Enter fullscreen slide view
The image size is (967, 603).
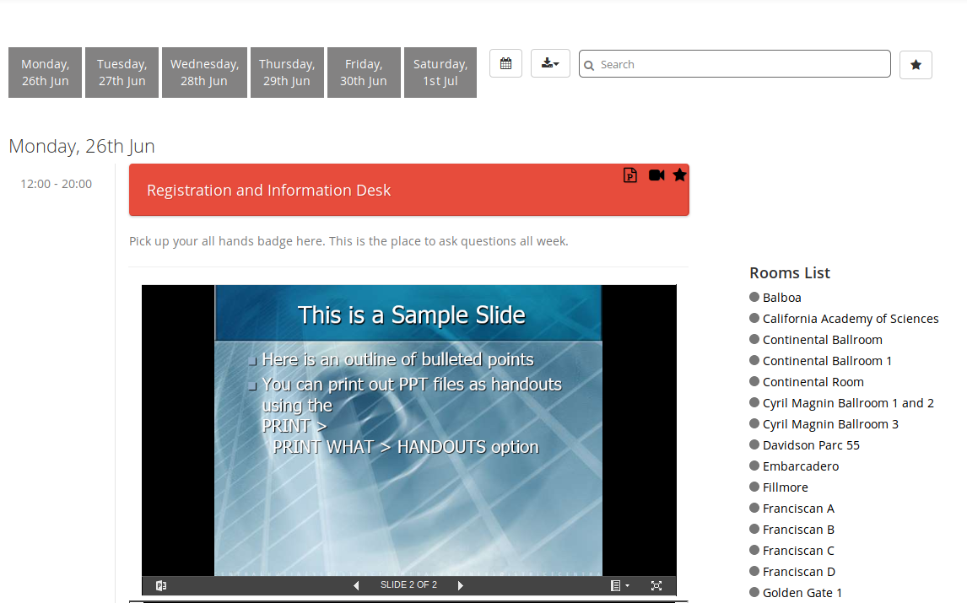pos(656,586)
